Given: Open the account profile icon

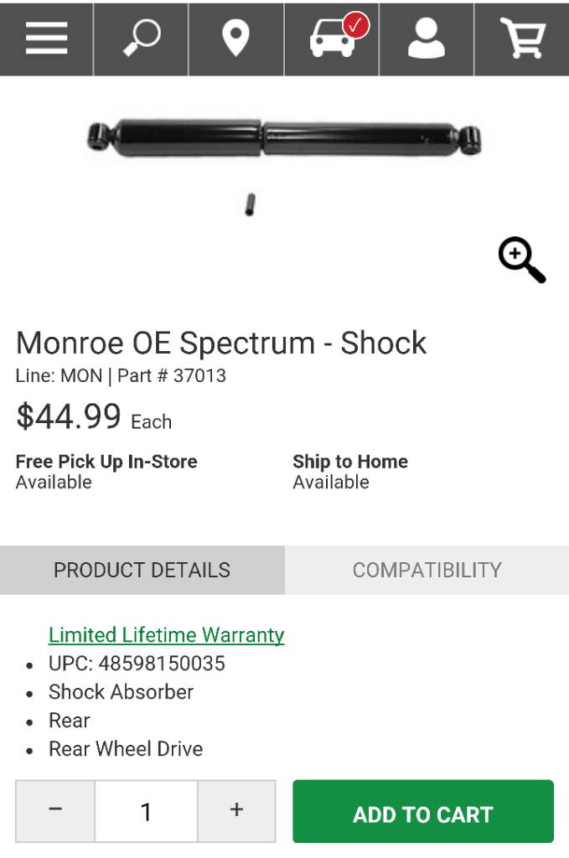Looking at the screenshot, I should [427, 39].
